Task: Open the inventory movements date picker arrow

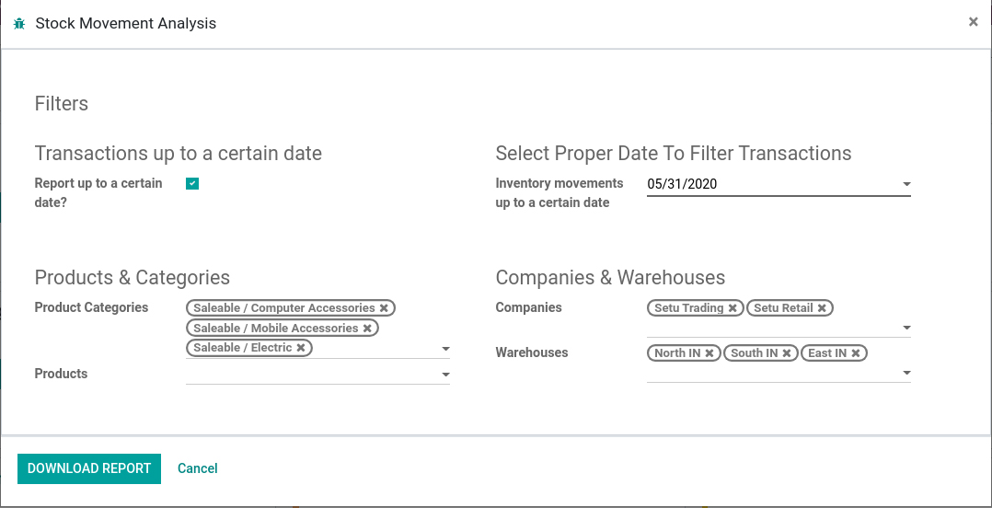Action: point(905,184)
